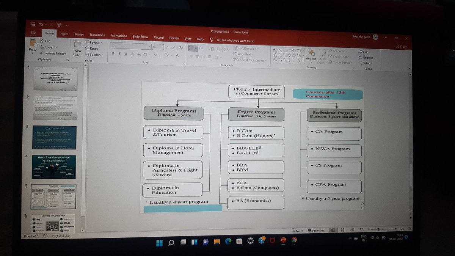Click the Find magnifier in Editing group
This screenshot has width=455, height=256.
pos(361,52)
